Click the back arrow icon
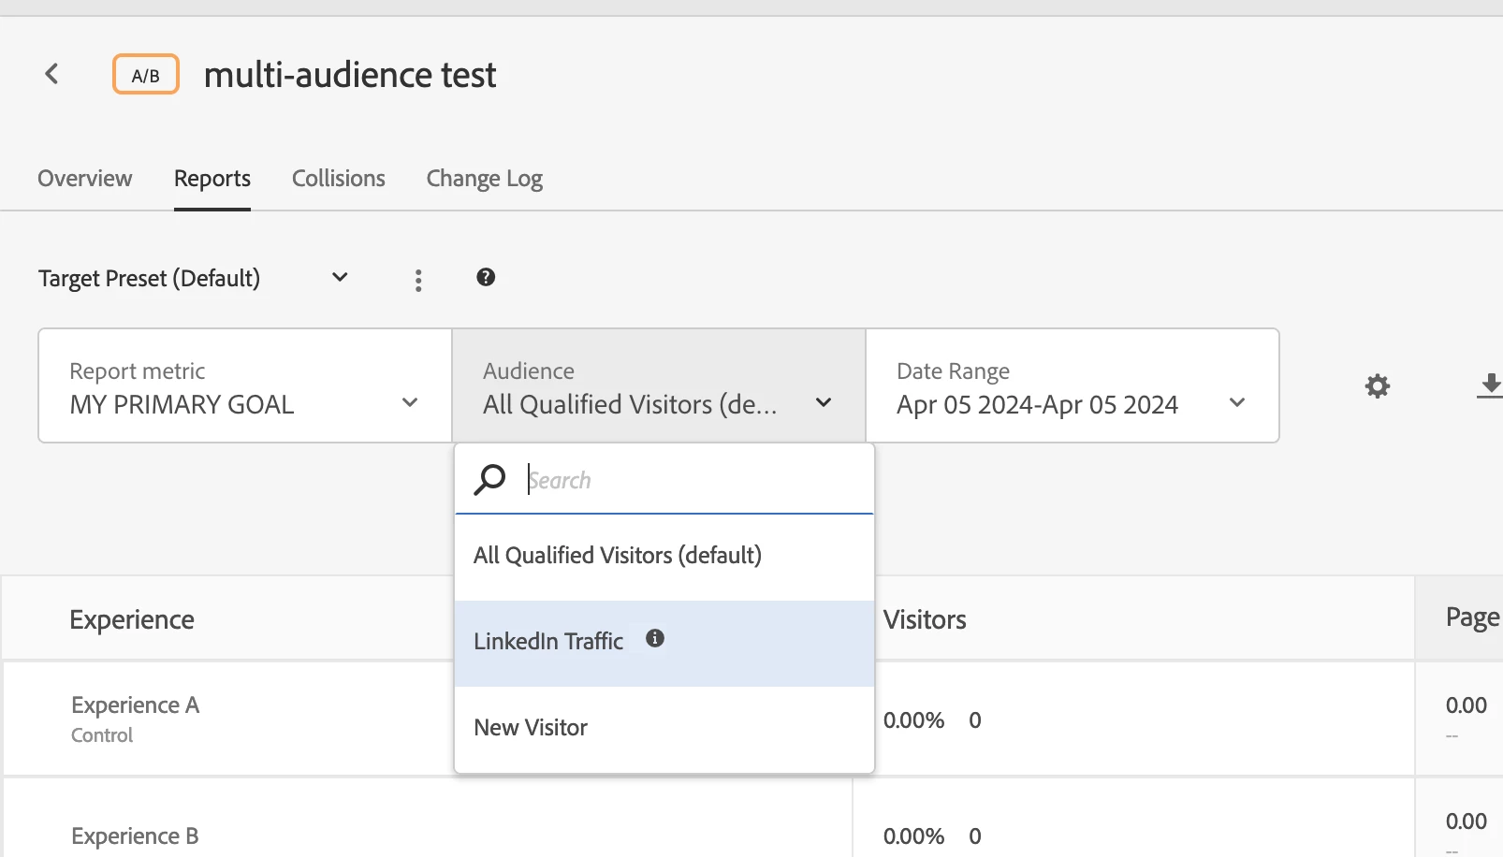 [52, 74]
